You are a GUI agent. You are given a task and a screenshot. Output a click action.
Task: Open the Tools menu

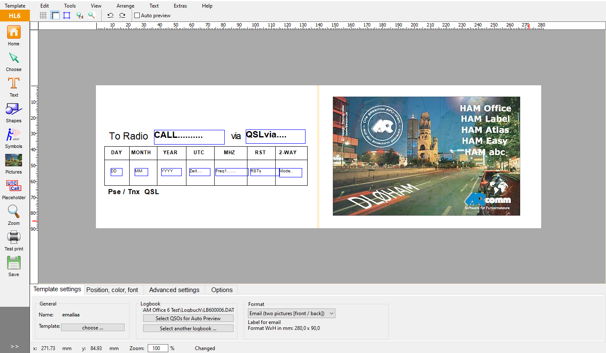tap(70, 6)
